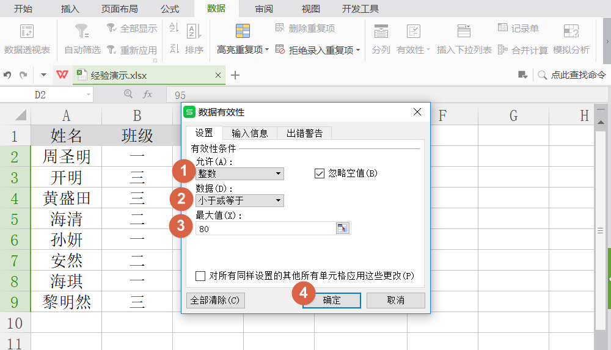The height and width of the screenshot is (350, 611).
Task: Check apply changes to all same-setting cells
Action: [200, 276]
